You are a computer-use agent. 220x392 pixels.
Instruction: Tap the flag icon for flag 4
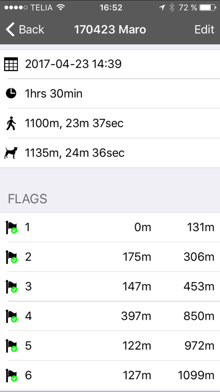pos(11,316)
